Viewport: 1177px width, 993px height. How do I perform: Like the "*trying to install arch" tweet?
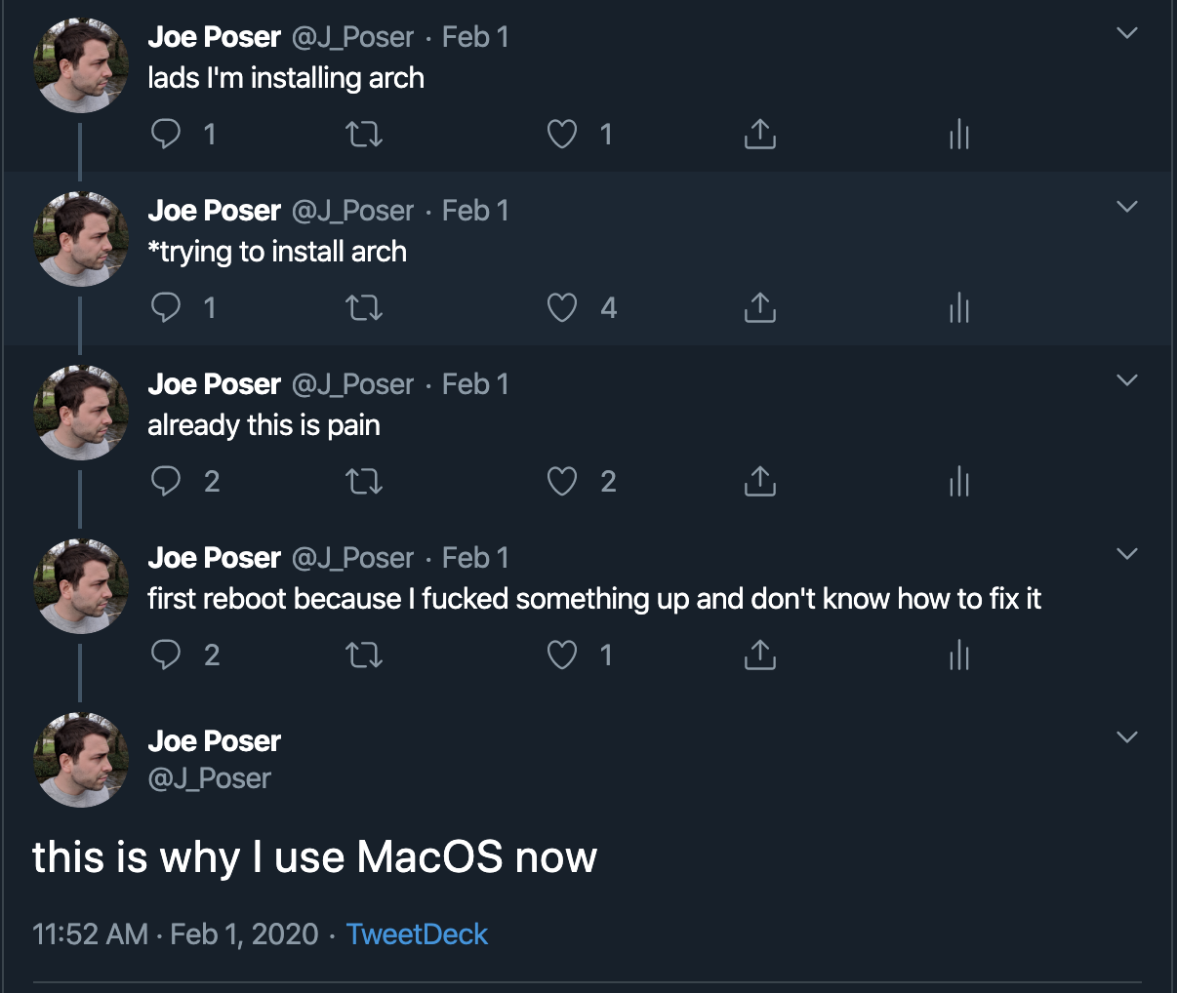[562, 308]
